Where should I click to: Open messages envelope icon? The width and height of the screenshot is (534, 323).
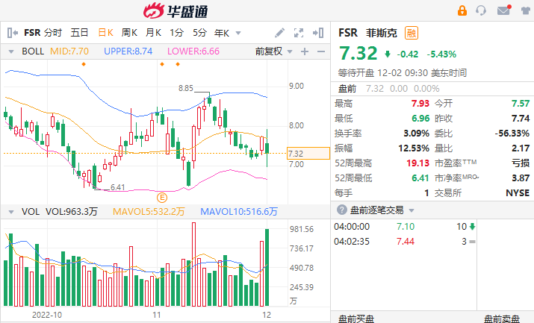point(503,10)
